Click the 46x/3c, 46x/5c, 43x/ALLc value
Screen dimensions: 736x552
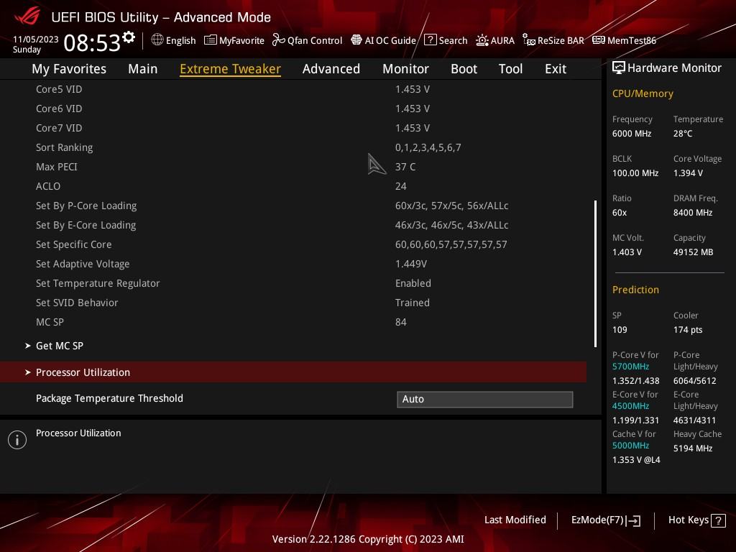pyautogui.click(x=451, y=225)
